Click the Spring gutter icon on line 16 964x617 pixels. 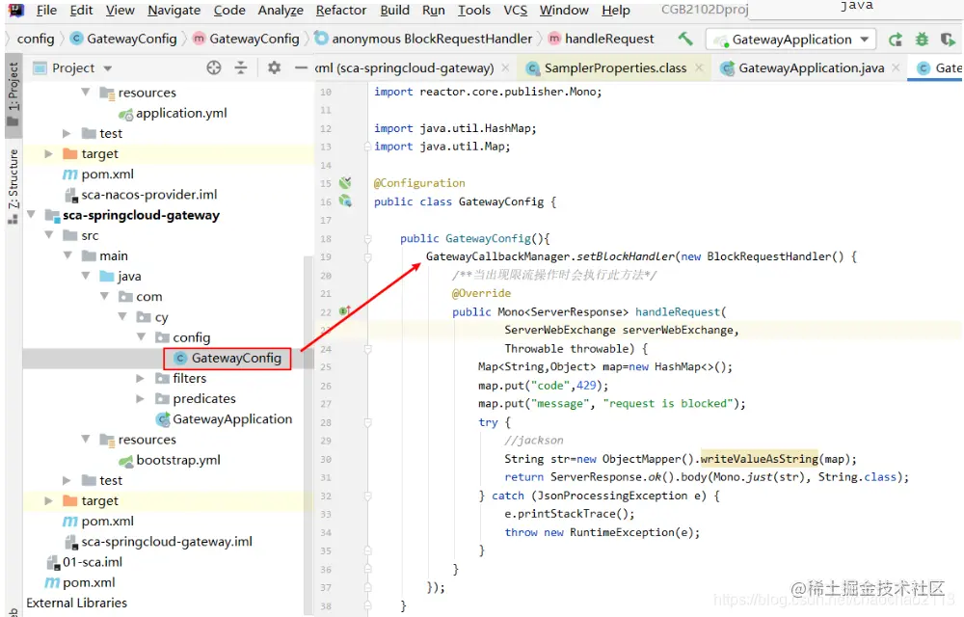tap(345, 201)
